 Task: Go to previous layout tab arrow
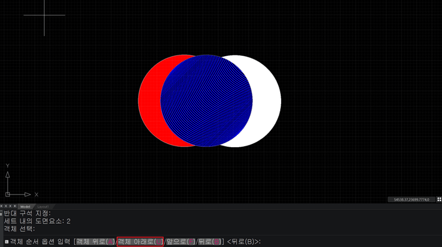[6, 206]
